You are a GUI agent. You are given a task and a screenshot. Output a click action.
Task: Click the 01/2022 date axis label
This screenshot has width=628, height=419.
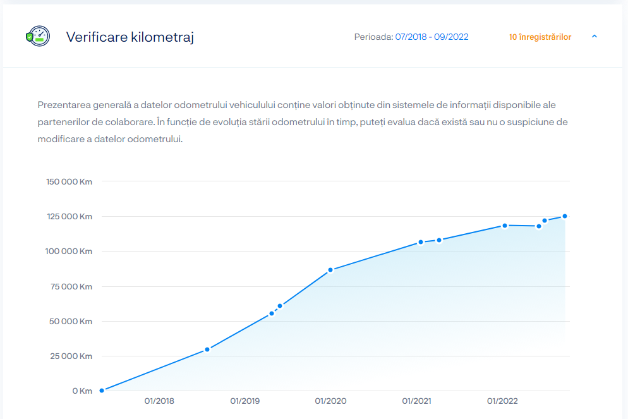click(502, 401)
